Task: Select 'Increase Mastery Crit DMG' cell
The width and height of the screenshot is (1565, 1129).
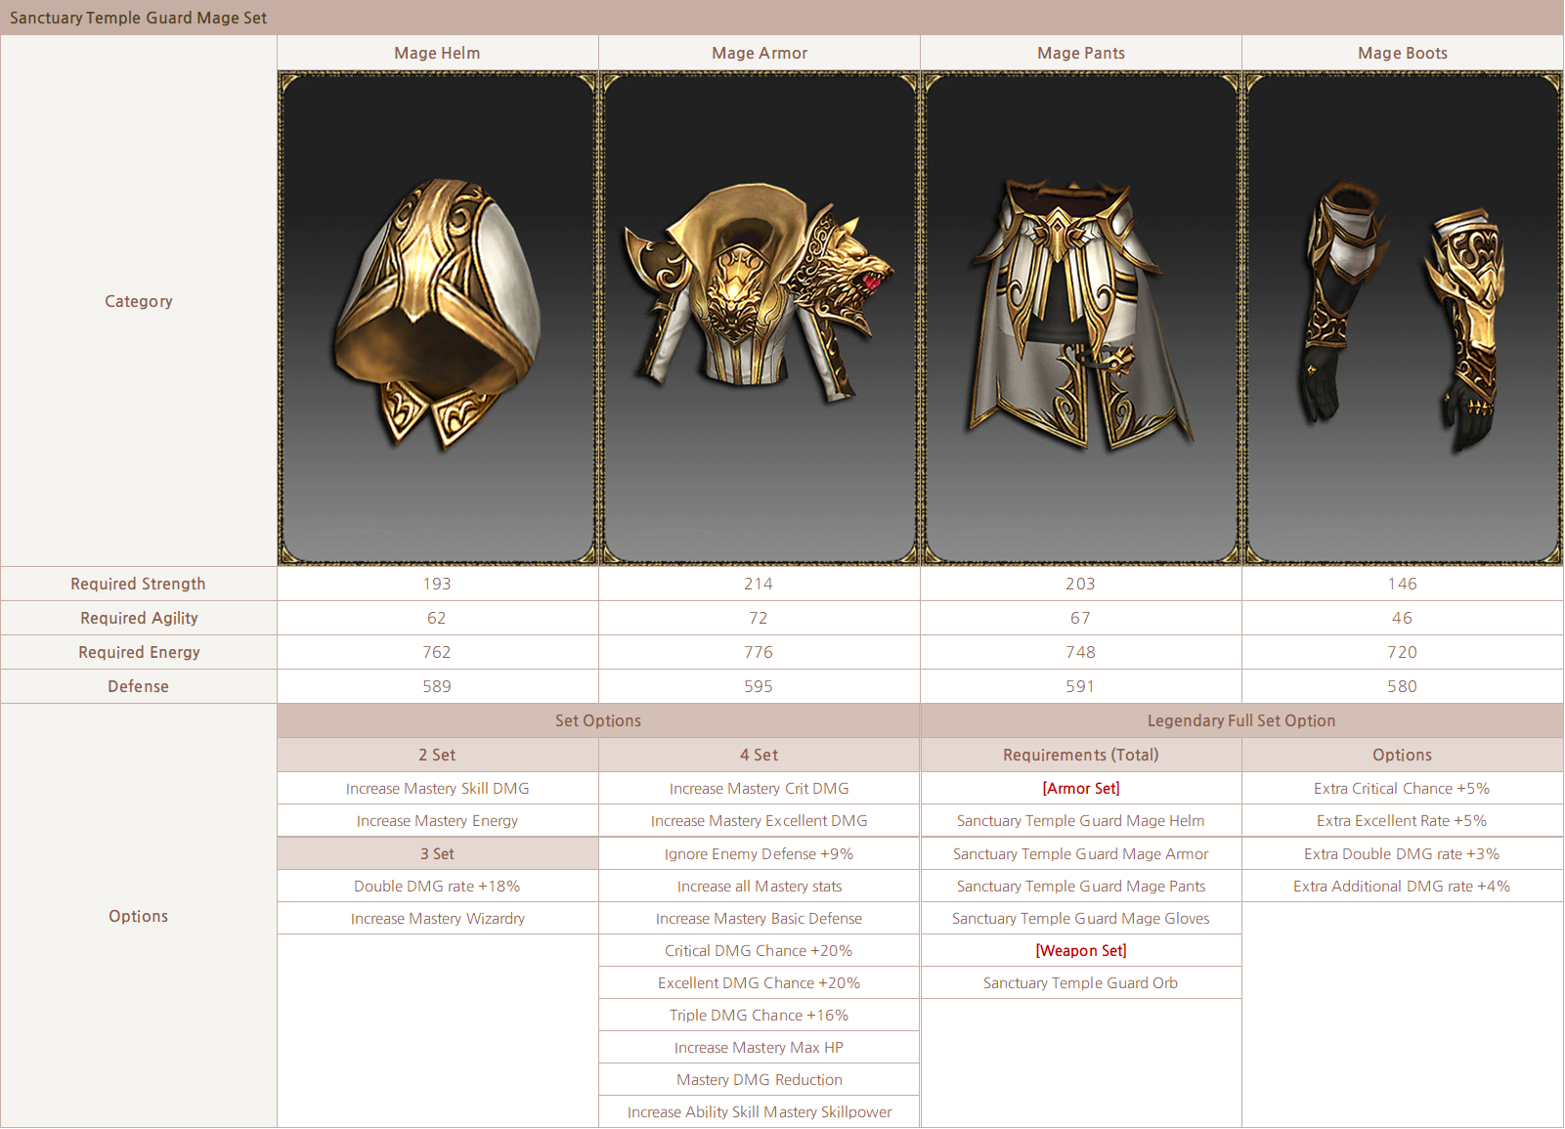Action: [759, 788]
